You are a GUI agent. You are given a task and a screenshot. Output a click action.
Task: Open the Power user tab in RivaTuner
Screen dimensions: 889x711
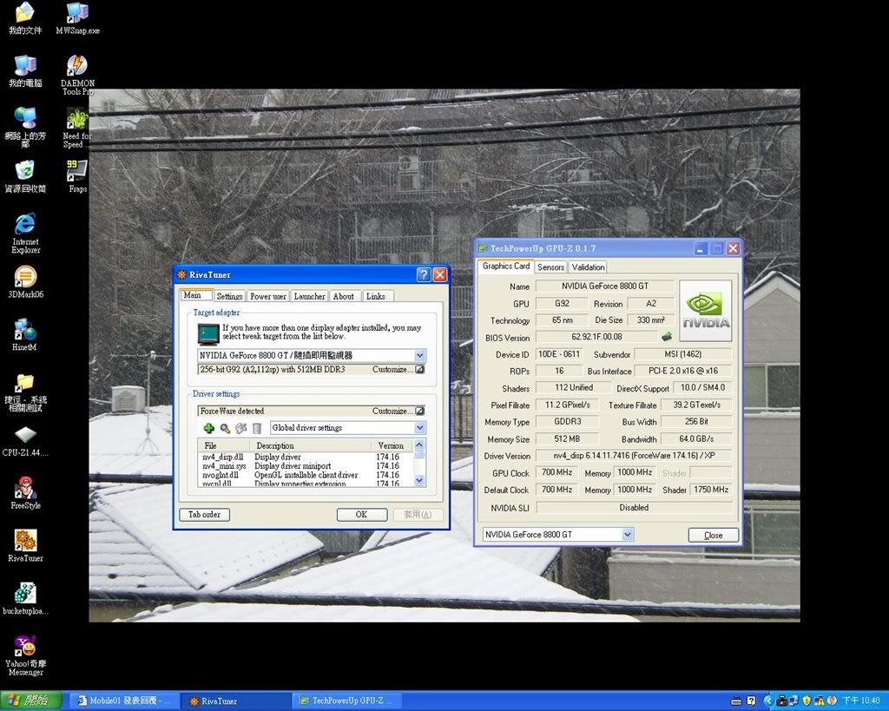pos(267,296)
